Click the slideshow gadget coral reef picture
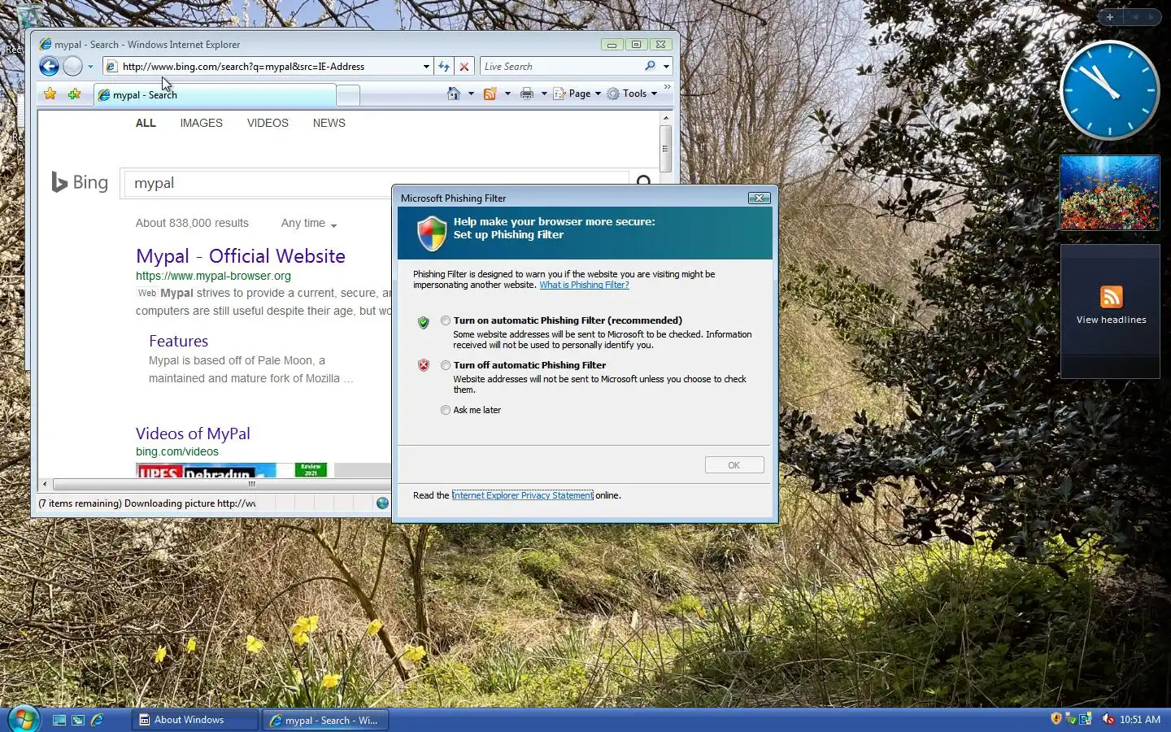 point(1109,192)
